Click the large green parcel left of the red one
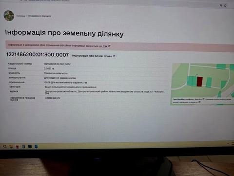Screen dimensions: 234x176 coord(192,81)
